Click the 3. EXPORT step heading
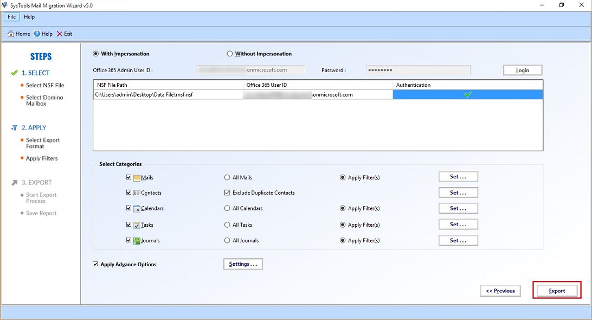 tap(37, 182)
